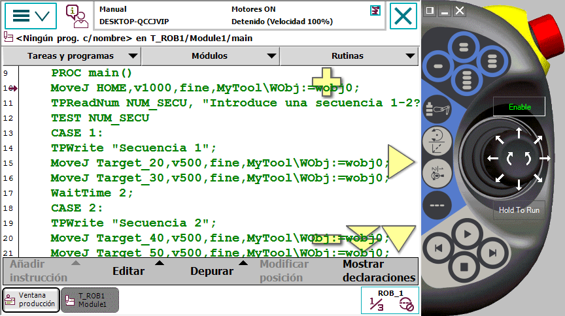
Task: Toggle increment key with dashes
Action: point(437,206)
